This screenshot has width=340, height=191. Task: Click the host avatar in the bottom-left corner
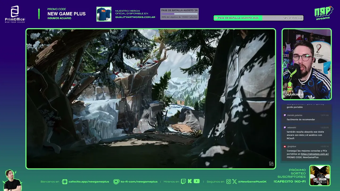(12, 180)
